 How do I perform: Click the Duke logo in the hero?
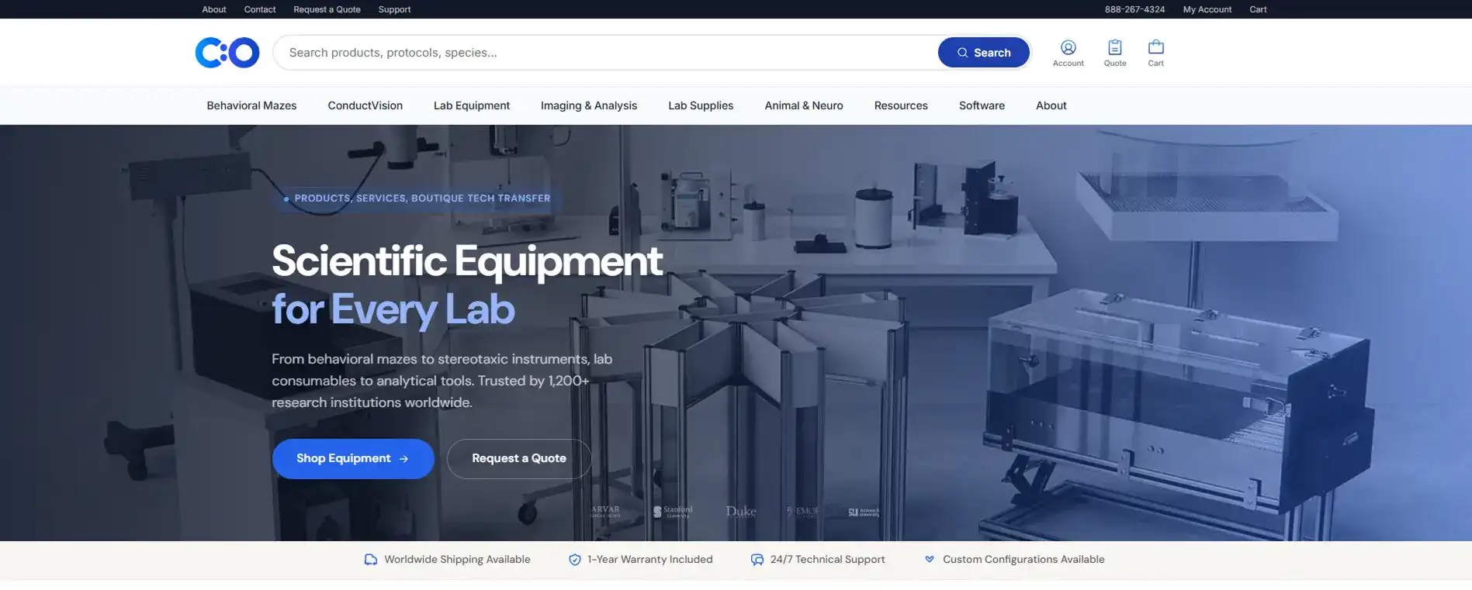(x=741, y=512)
